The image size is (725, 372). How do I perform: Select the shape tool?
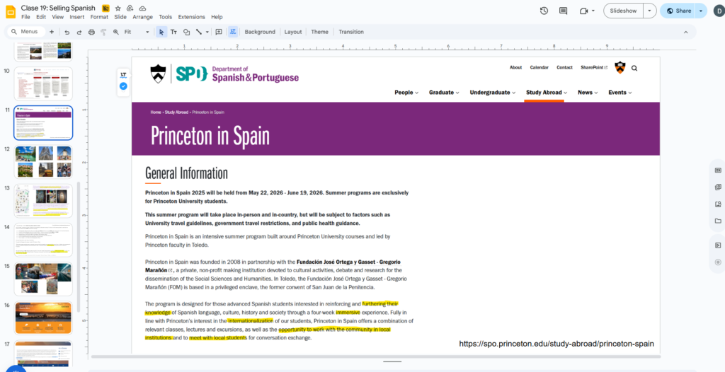(186, 32)
